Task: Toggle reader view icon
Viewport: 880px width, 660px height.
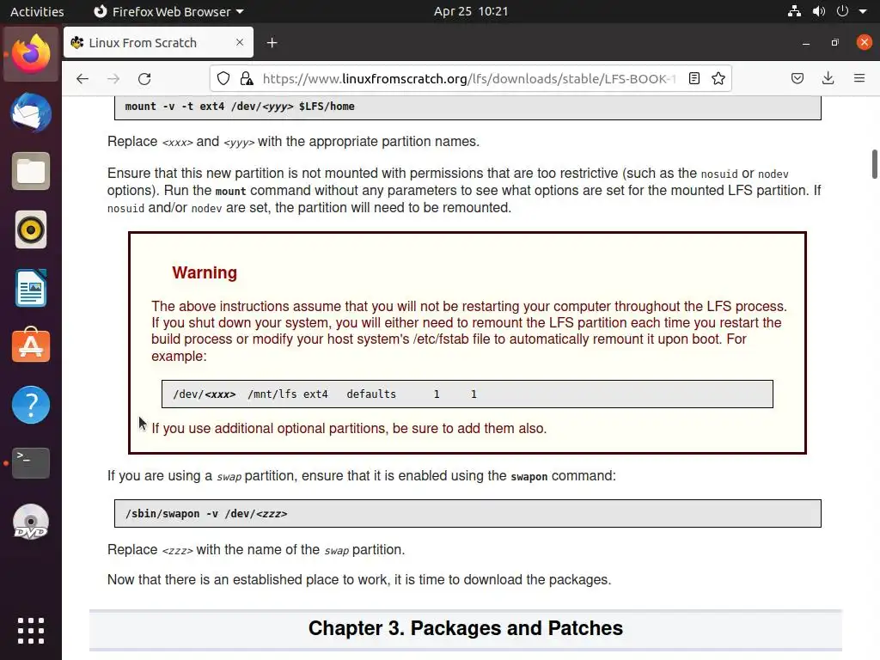Action: (x=694, y=78)
